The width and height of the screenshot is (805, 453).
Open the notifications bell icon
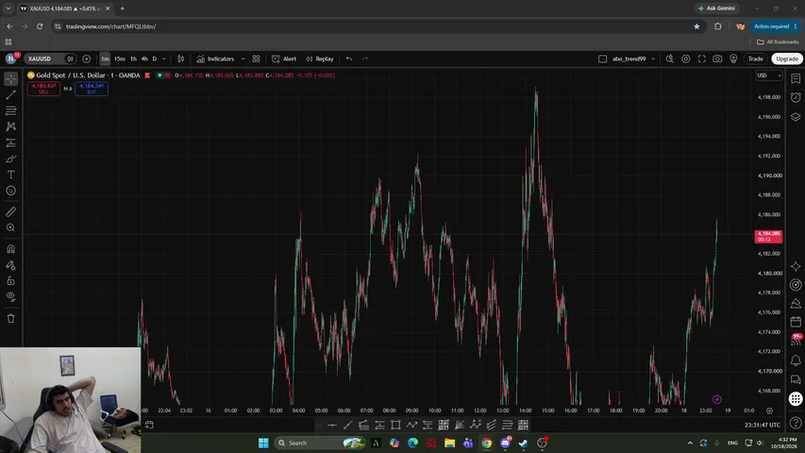click(x=796, y=361)
